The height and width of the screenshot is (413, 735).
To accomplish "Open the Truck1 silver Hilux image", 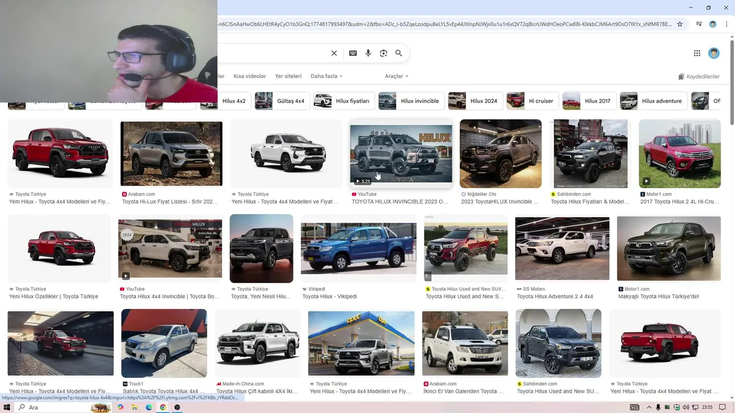I will click(x=164, y=343).
